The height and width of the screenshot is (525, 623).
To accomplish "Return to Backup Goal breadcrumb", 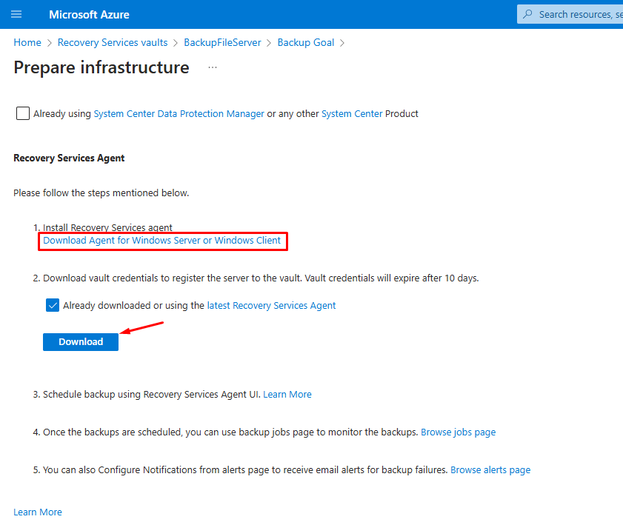I will [x=305, y=42].
